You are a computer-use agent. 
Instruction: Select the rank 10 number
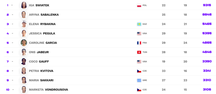(x=8, y=90)
